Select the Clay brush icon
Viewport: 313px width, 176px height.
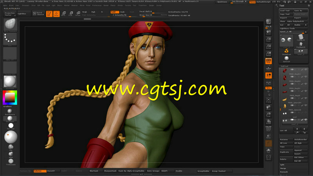point(11,147)
